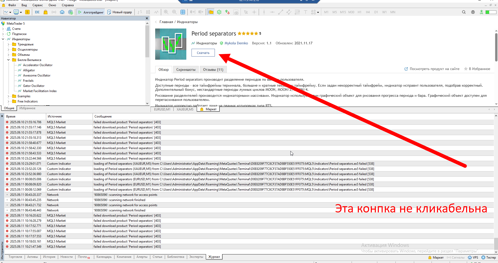Collapse the Индикаторы tree node
Image resolution: width=498 pixels, height=263 pixels.
[x=3, y=39]
